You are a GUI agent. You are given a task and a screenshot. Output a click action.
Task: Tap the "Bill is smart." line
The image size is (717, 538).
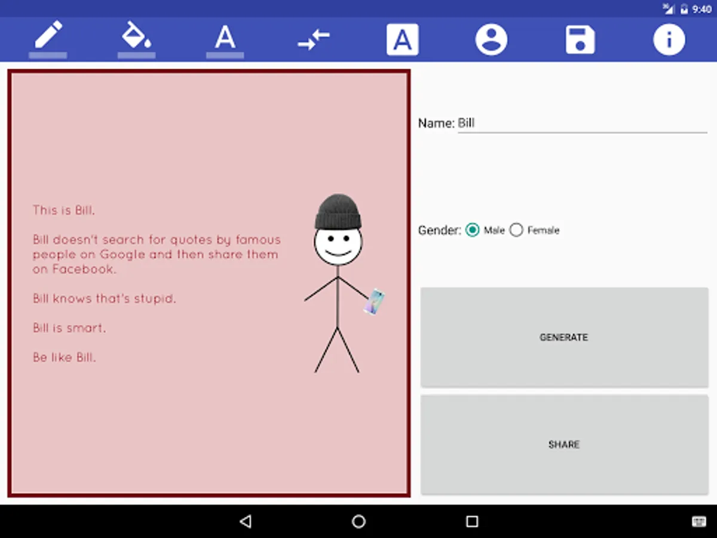[x=69, y=328]
